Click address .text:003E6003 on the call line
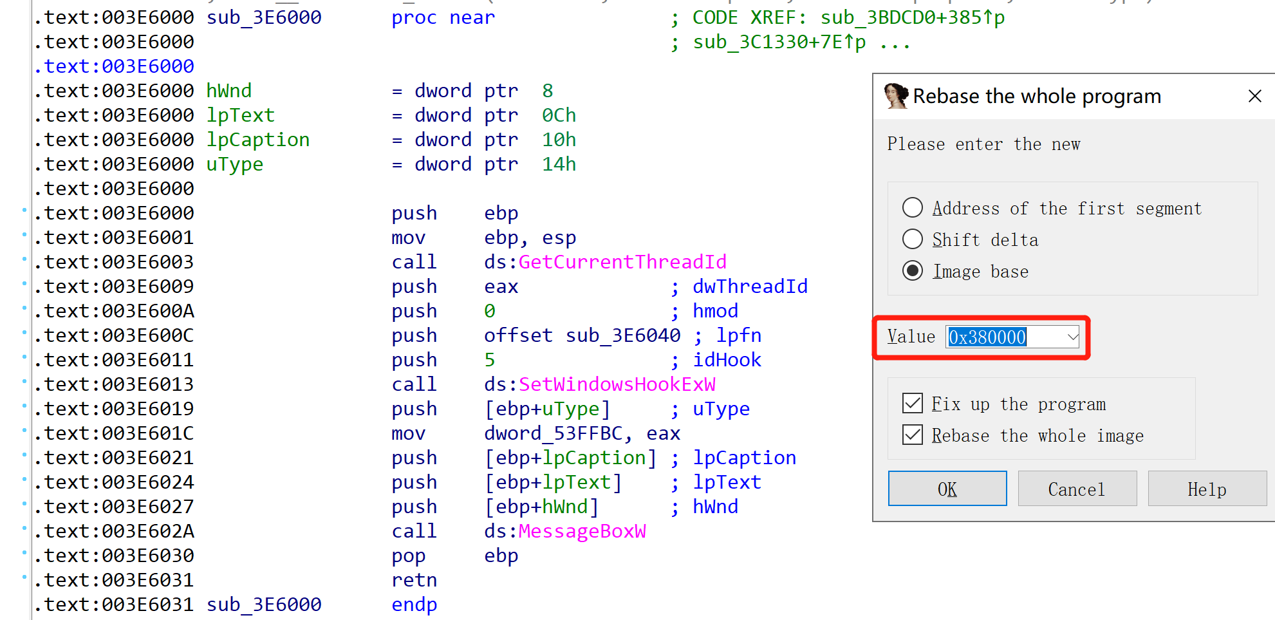This screenshot has width=1275, height=620. click(114, 262)
